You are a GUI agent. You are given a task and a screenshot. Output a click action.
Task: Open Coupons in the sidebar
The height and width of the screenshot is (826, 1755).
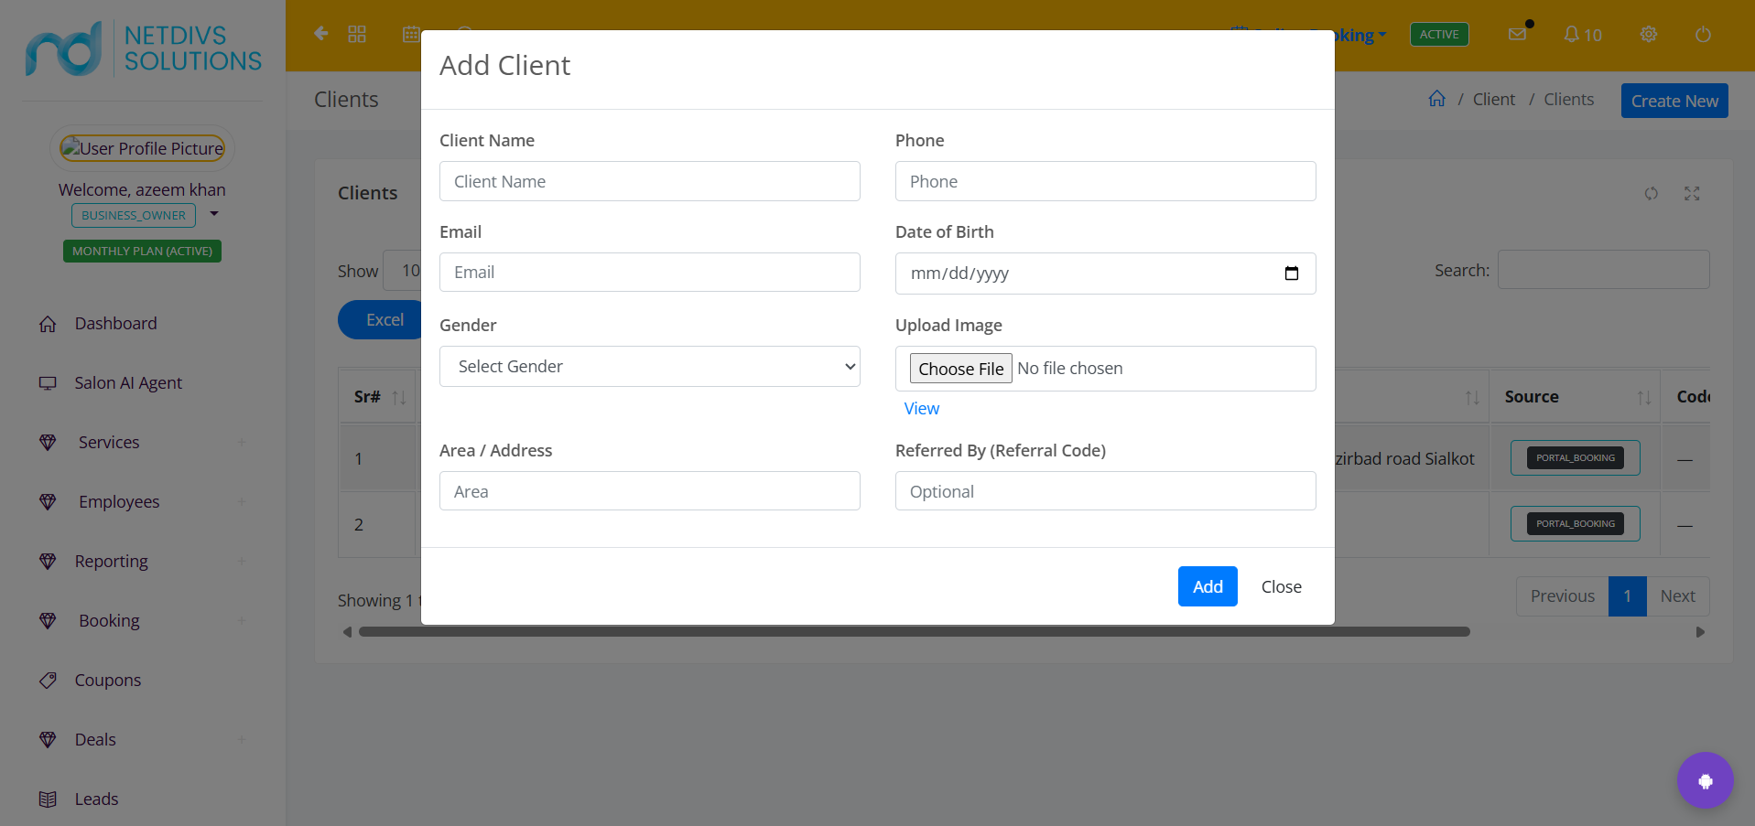pos(108,681)
